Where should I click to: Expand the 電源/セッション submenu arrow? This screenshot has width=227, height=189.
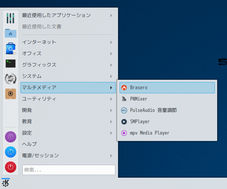(x=111, y=156)
